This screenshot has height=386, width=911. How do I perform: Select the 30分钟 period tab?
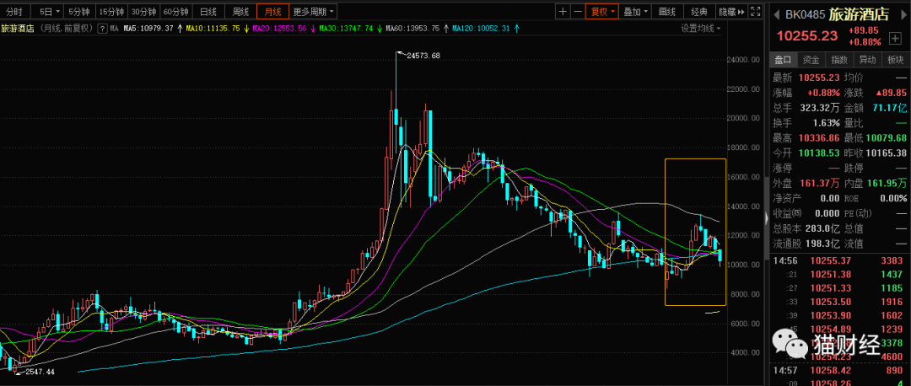click(x=143, y=12)
